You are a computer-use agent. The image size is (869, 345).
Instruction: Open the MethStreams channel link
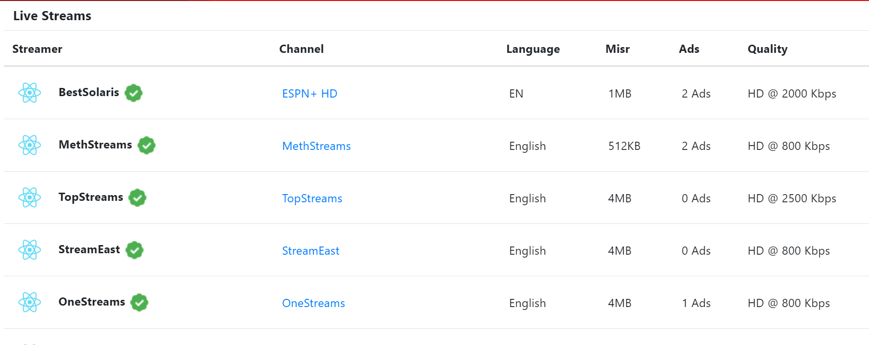coord(316,146)
